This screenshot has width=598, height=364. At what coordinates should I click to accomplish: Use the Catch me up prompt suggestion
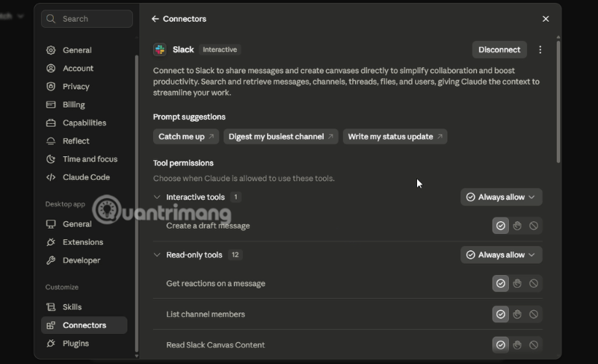point(186,137)
